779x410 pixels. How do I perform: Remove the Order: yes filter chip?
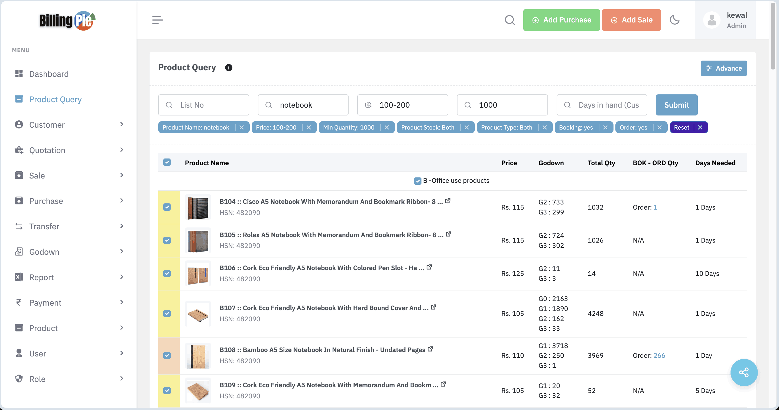[x=660, y=127]
